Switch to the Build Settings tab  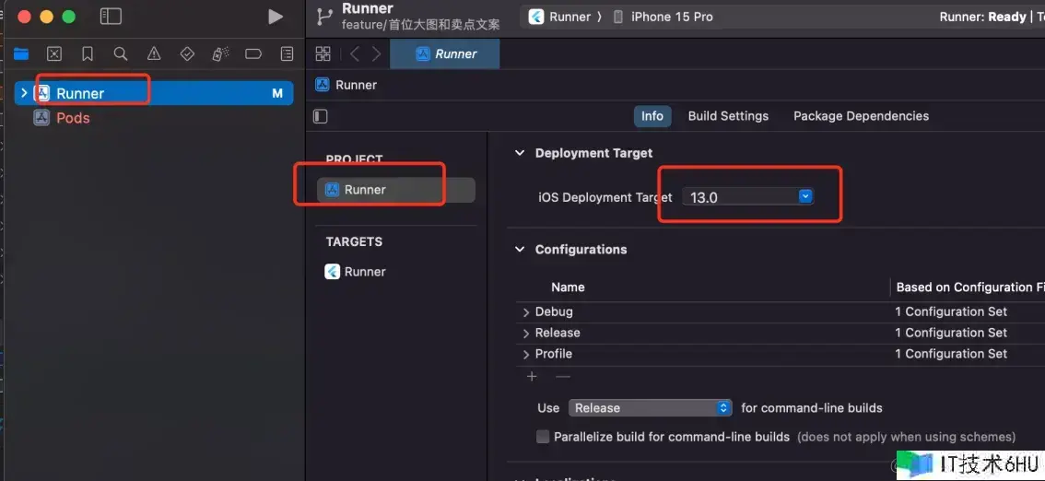point(728,116)
